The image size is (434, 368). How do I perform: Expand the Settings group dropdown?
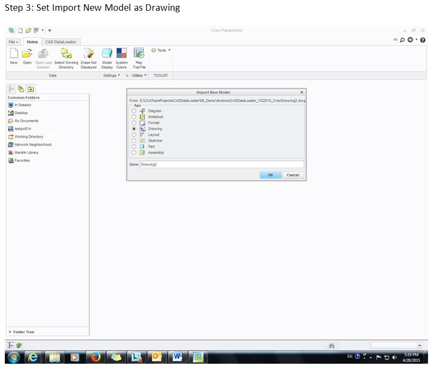111,76
